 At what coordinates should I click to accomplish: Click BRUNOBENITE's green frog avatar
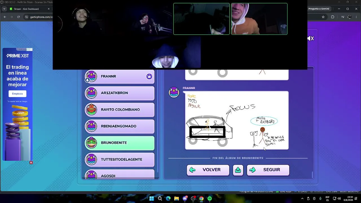[91, 143]
